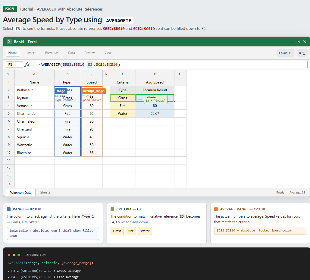Click the fx insert function icon
Viewport: 310px width, 280px height.
pyautogui.click(x=27, y=64)
